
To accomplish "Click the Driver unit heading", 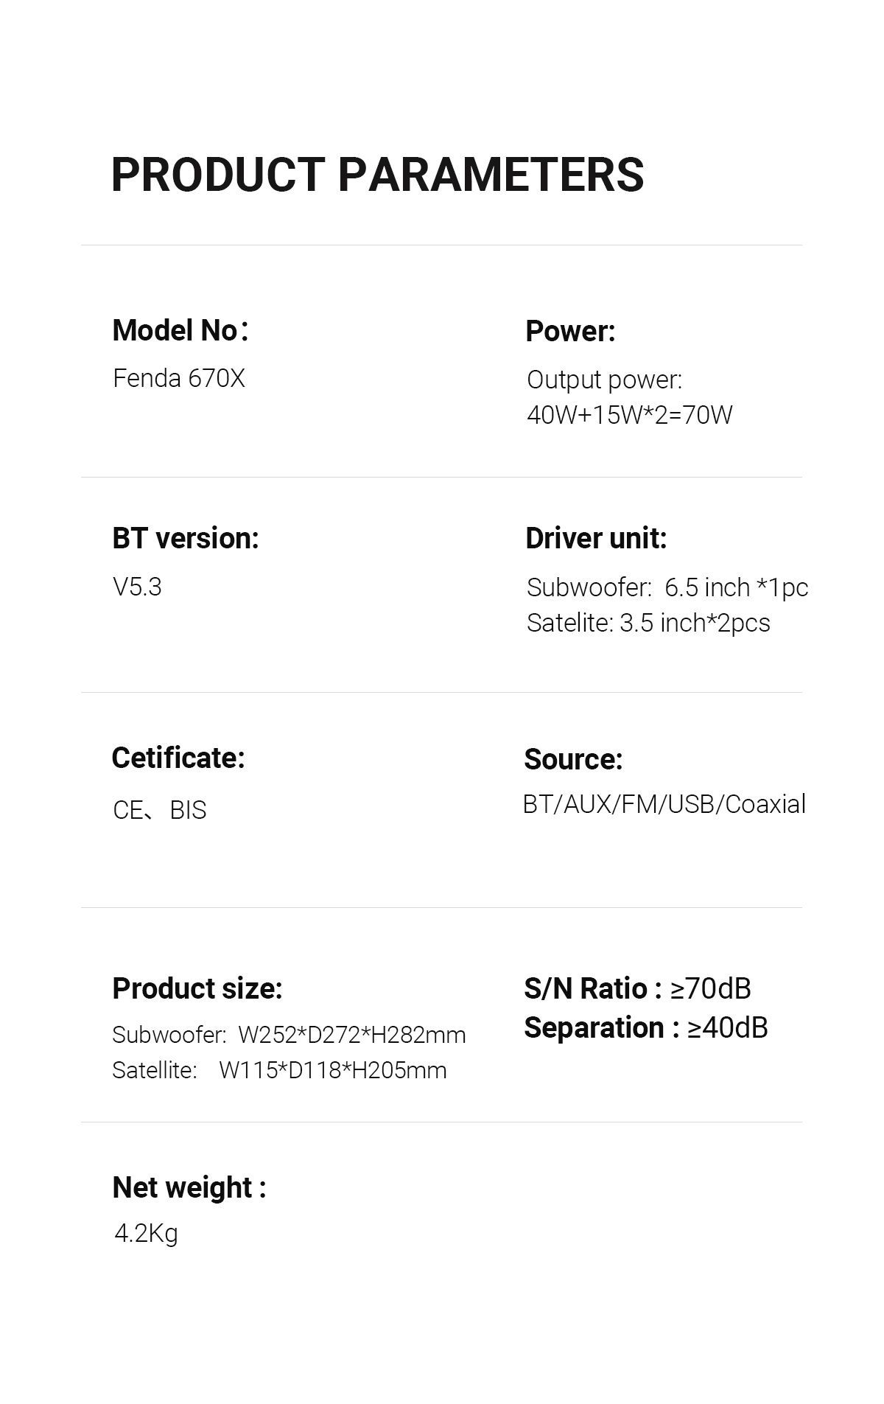I will tap(596, 538).
